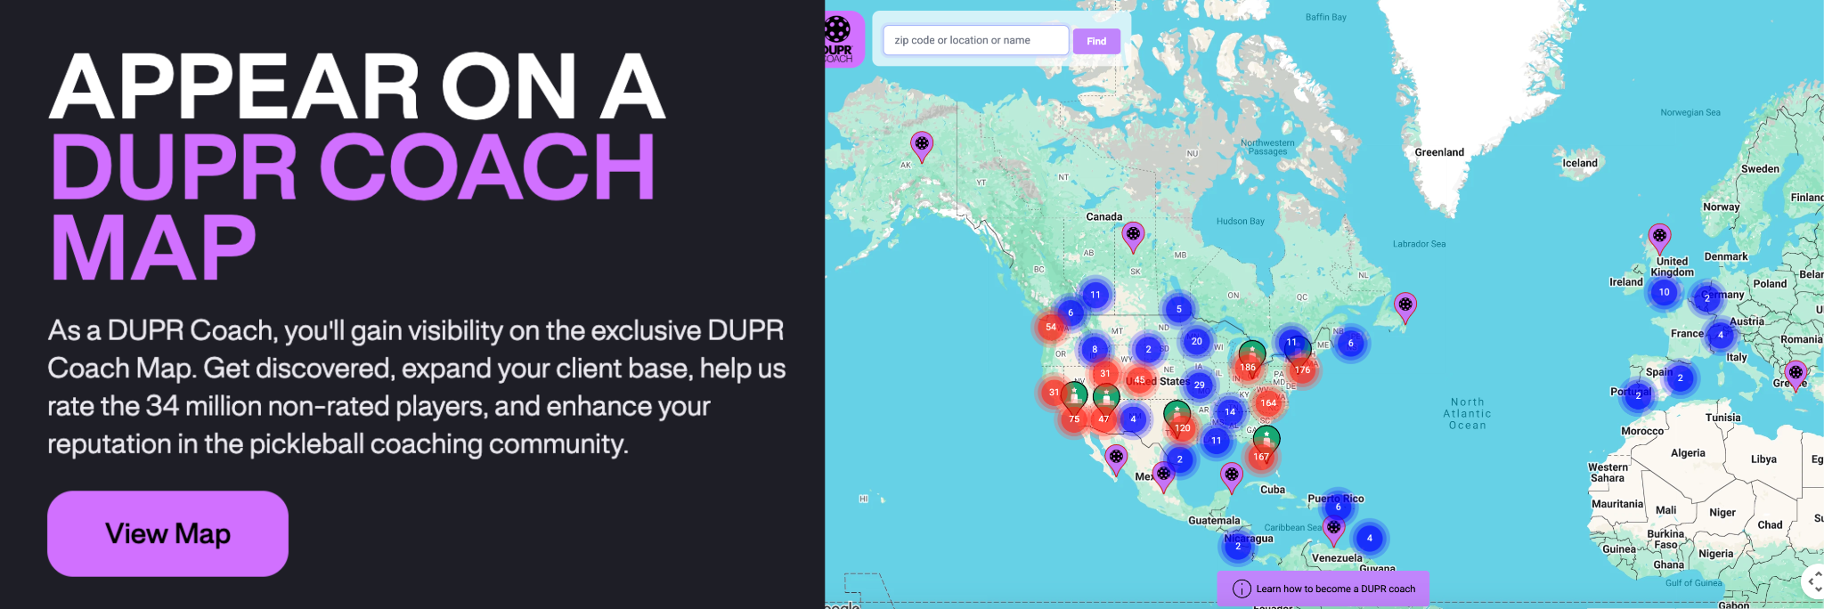Click the Find button

coord(1096,41)
